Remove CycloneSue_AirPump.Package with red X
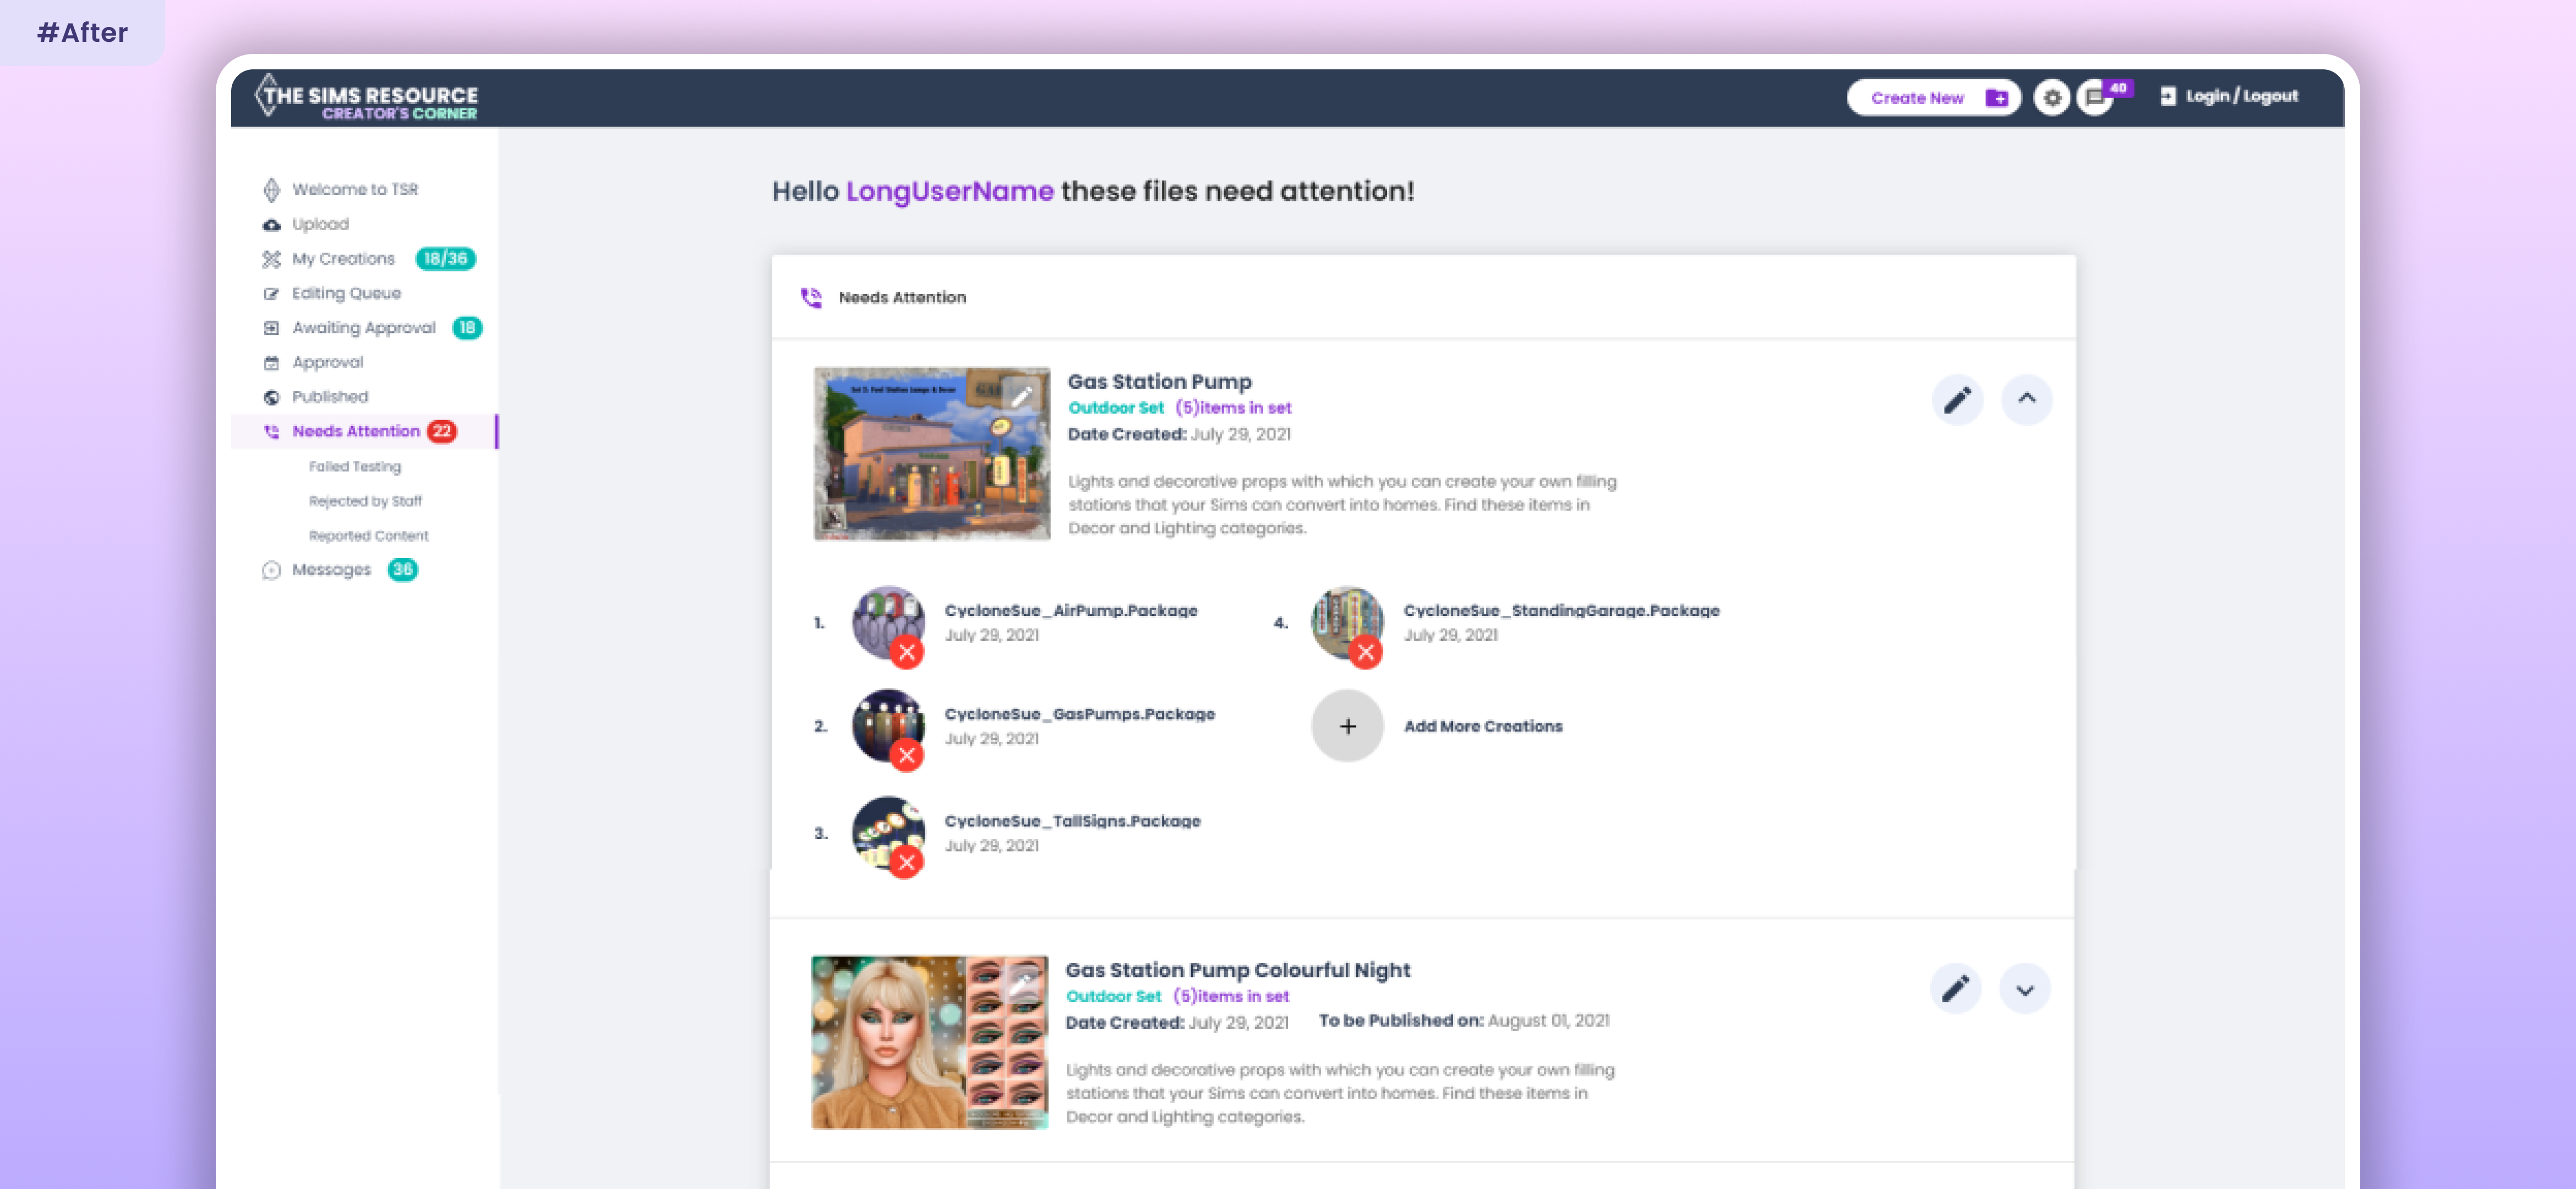Image resolution: width=2576 pixels, height=1189 pixels. point(906,653)
